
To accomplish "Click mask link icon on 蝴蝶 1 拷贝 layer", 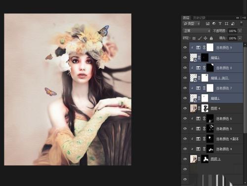I will coord(199,78).
